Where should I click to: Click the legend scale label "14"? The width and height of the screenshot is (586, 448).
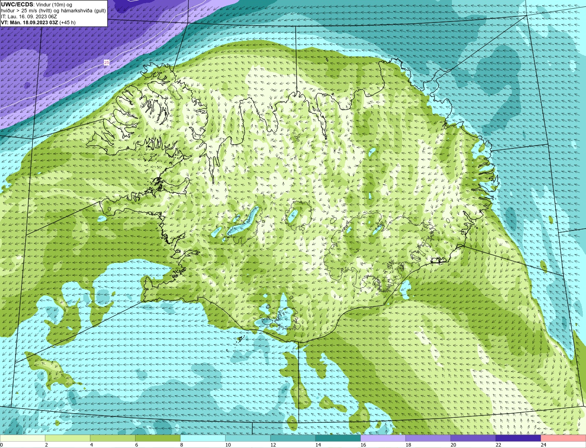click(x=318, y=445)
